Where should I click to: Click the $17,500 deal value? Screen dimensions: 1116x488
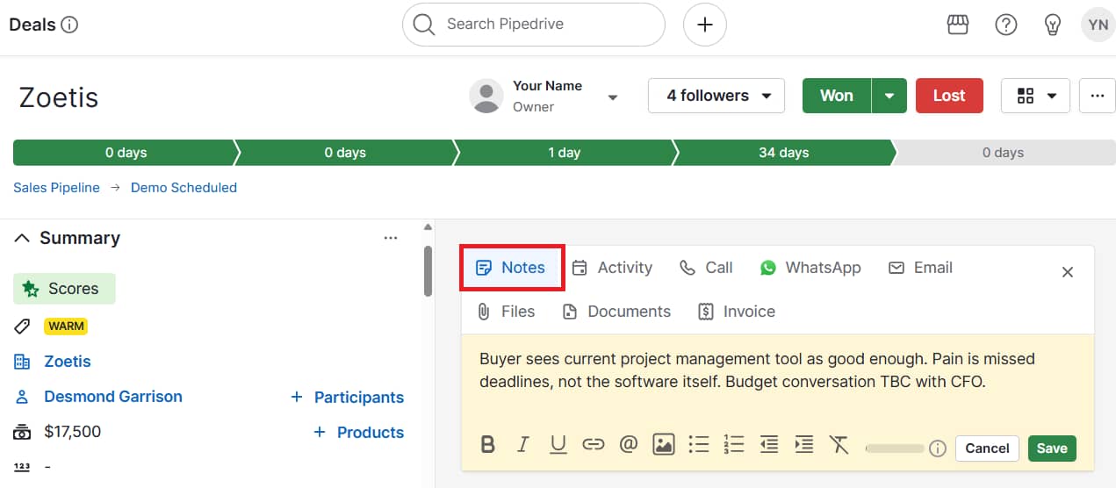(73, 432)
